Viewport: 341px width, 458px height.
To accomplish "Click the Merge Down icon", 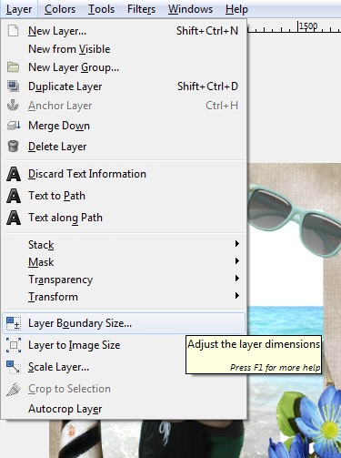I will [x=14, y=125].
